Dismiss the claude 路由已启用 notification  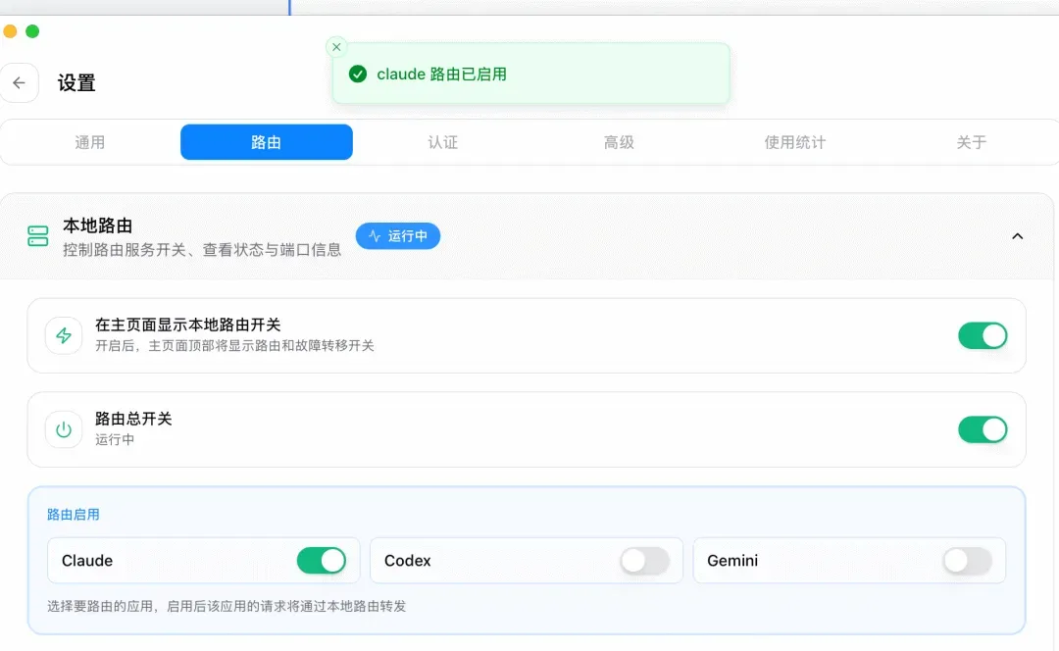(336, 47)
